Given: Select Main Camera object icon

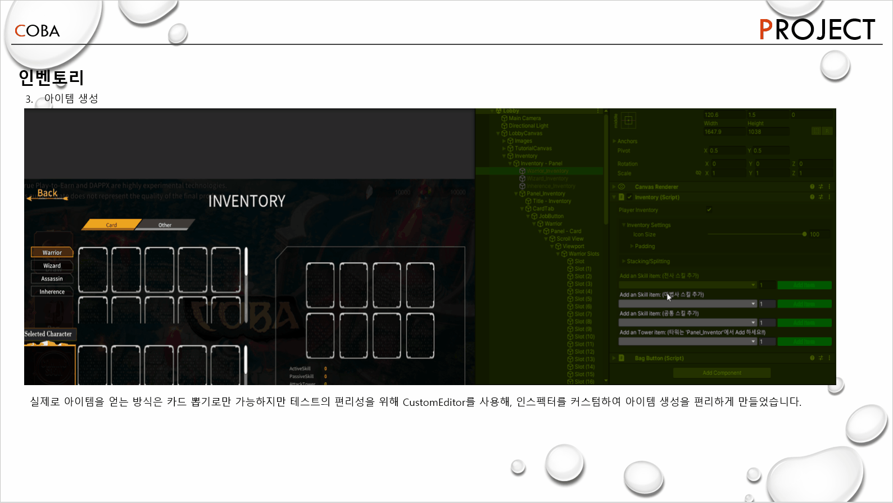Looking at the screenshot, I should pyautogui.click(x=504, y=118).
